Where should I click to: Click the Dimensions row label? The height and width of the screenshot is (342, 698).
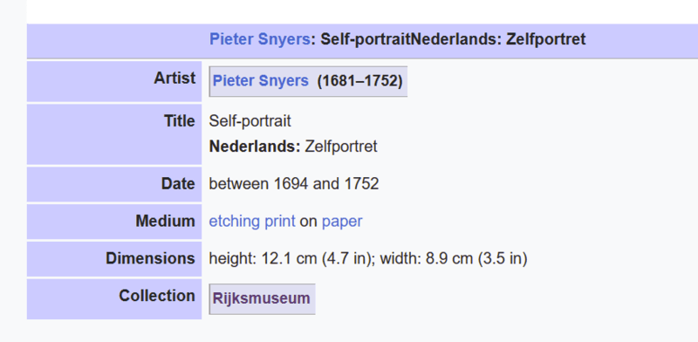(x=150, y=259)
